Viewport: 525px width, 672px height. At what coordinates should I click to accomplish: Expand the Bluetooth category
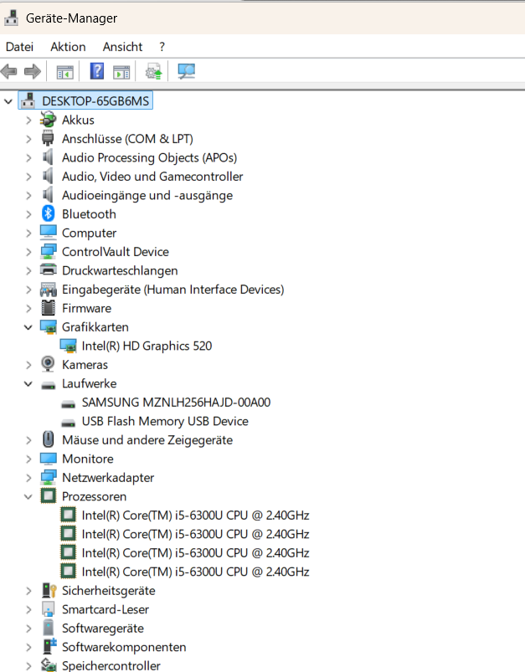click(x=28, y=214)
